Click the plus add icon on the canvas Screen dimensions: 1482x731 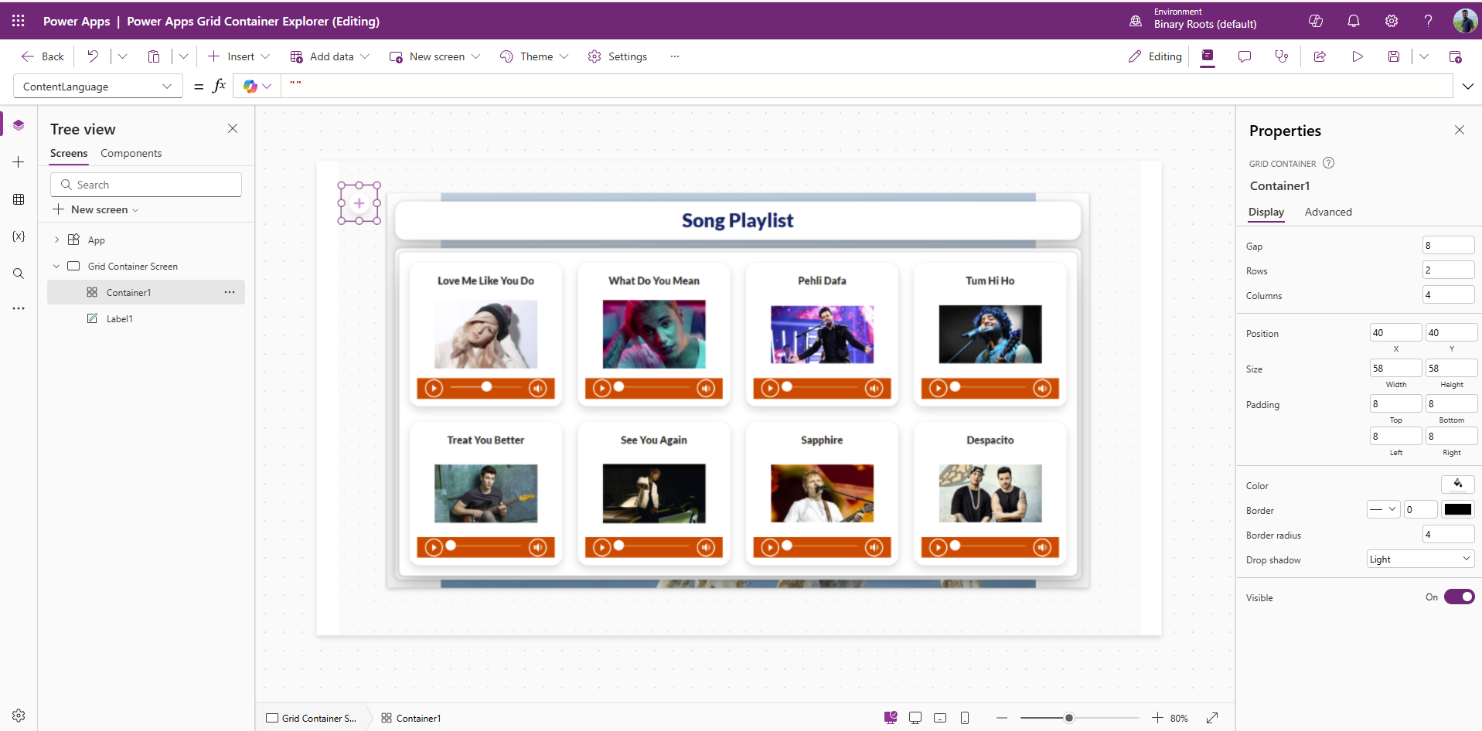pyautogui.click(x=359, y=203)
